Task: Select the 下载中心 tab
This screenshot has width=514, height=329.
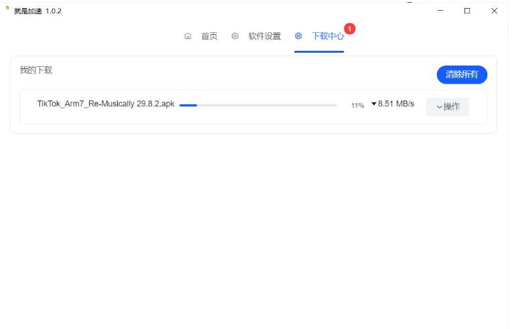Action: pyautogui.click(x=327, y=36)
